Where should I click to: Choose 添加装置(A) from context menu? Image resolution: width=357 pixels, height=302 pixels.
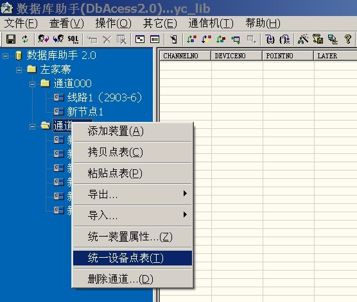tap(132, 131)
